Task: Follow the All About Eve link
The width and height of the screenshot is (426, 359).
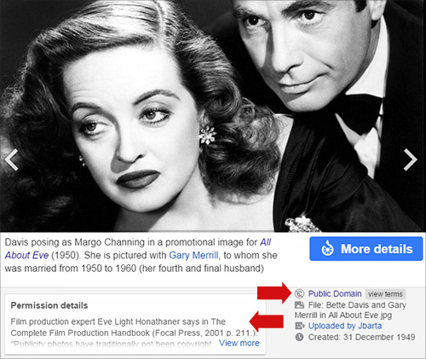Action: pos(138,249)
